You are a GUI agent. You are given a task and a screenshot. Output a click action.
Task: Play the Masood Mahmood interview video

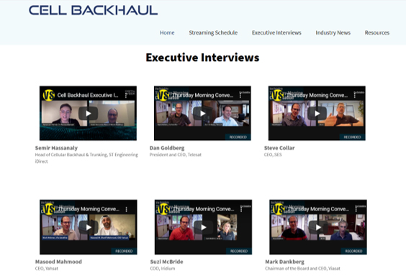point(89,228)
